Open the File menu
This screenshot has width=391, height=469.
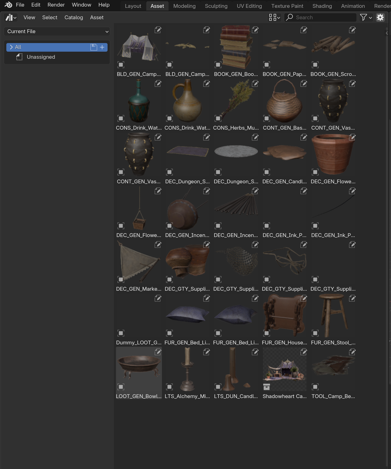tap(20, 5)
